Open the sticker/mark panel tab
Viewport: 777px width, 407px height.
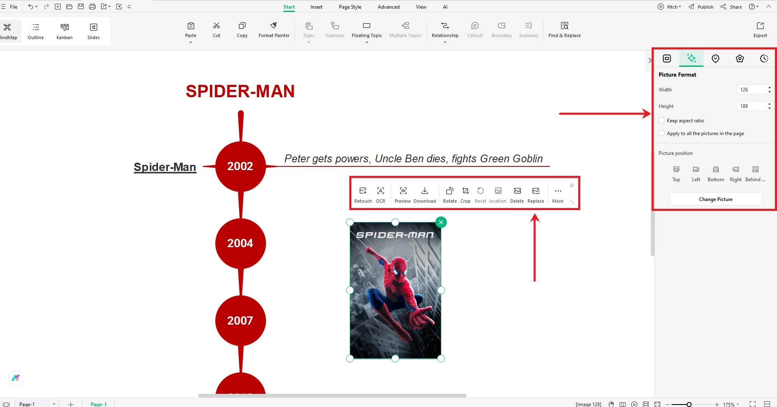click(x=716, y=58)
